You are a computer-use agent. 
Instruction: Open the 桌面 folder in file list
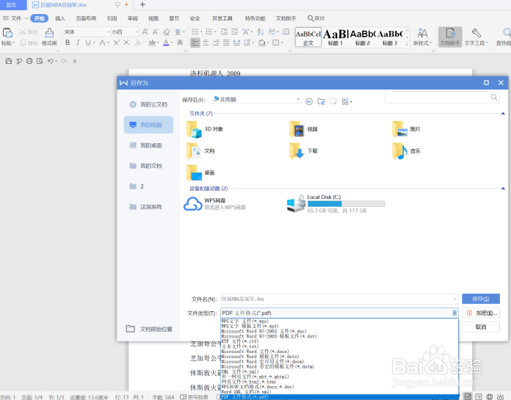tap(200, 173)
